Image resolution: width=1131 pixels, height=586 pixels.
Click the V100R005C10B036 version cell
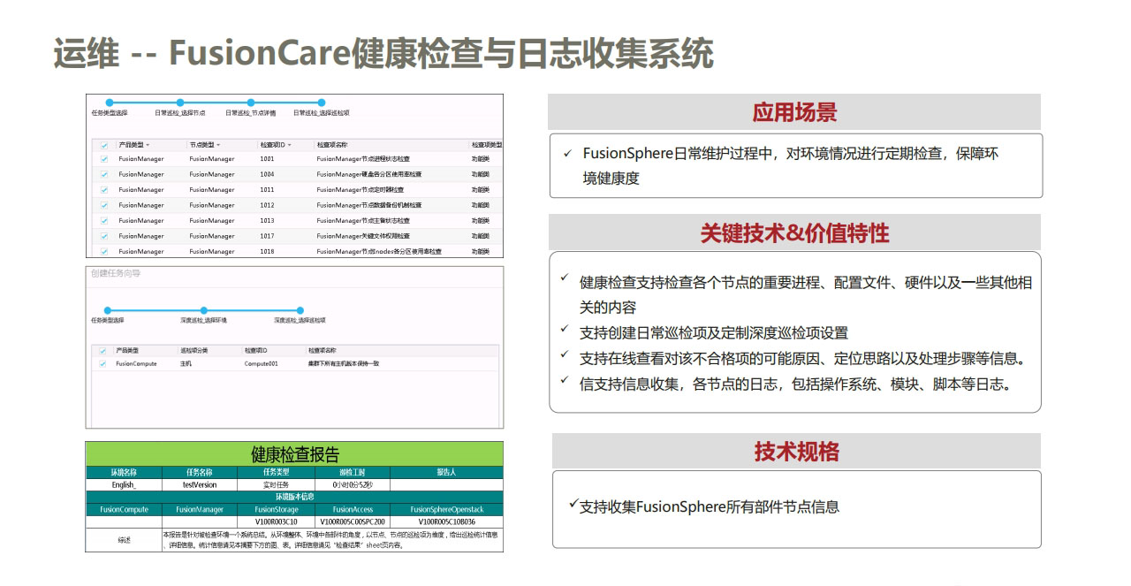point(446,521)
